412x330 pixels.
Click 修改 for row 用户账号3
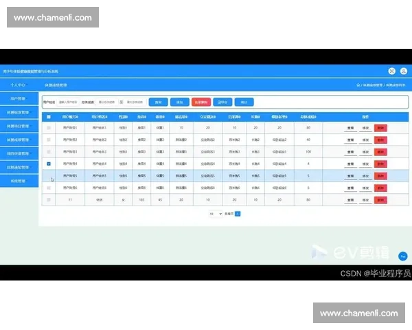[x=365, y=152]
